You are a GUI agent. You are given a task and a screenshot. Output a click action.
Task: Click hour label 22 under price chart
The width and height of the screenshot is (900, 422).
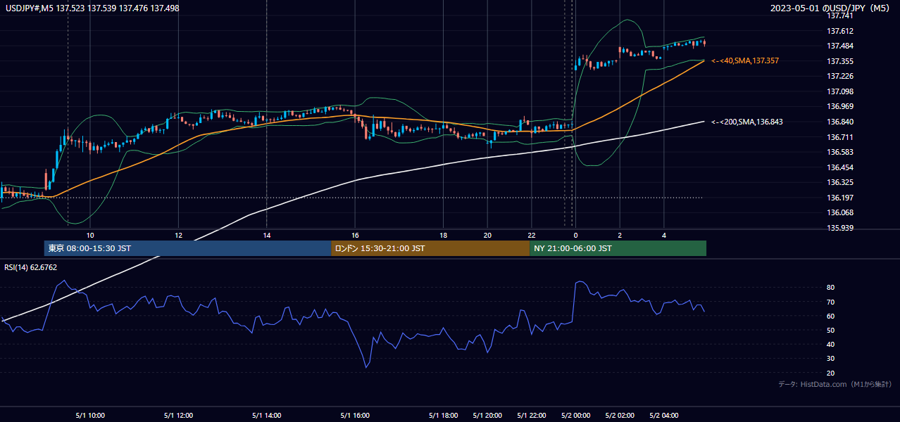(x=532, y=235)
